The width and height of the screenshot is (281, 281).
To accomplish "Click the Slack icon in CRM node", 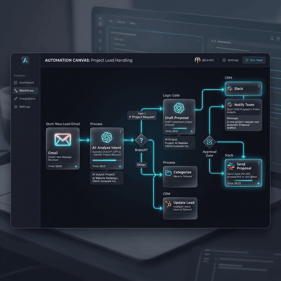I will pos(230,89).
